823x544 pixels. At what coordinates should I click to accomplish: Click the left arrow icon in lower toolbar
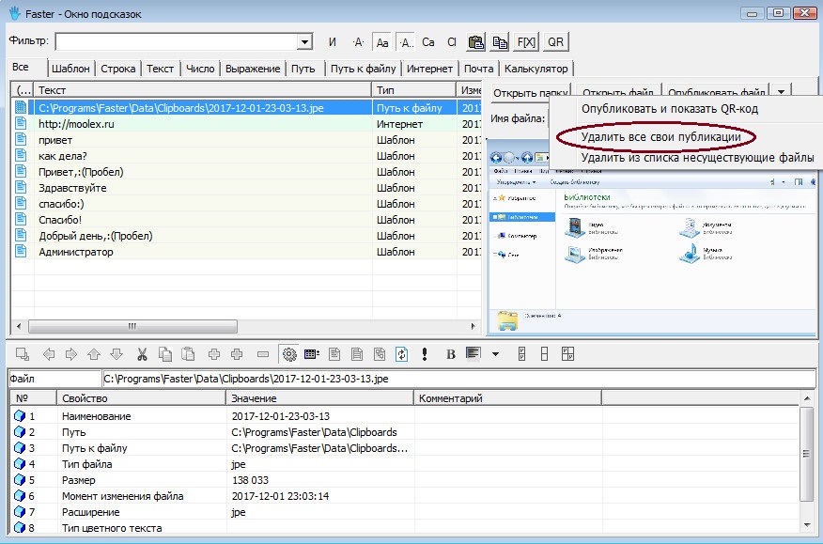click(x=48, y=354)
